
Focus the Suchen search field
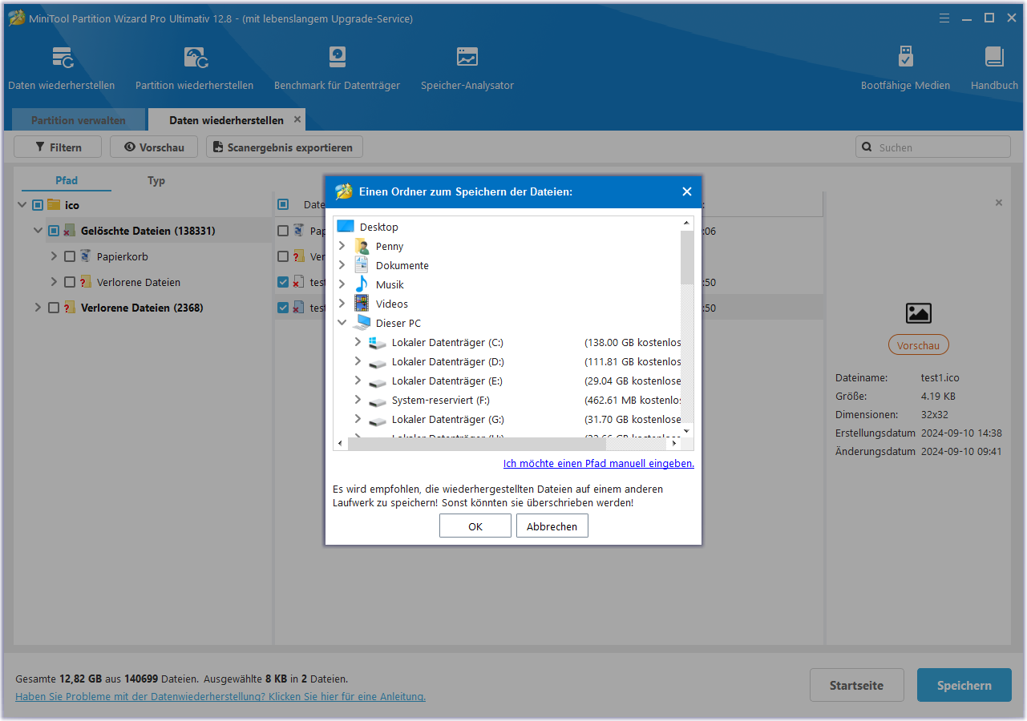click(933, 147)
